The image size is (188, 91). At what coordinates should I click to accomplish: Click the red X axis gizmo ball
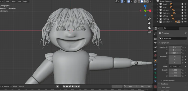150,11
